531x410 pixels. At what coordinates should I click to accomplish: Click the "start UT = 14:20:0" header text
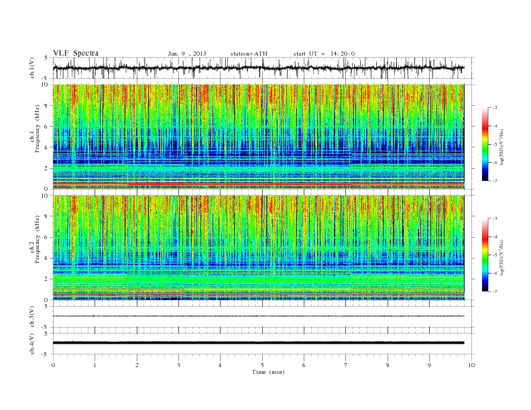324,54
